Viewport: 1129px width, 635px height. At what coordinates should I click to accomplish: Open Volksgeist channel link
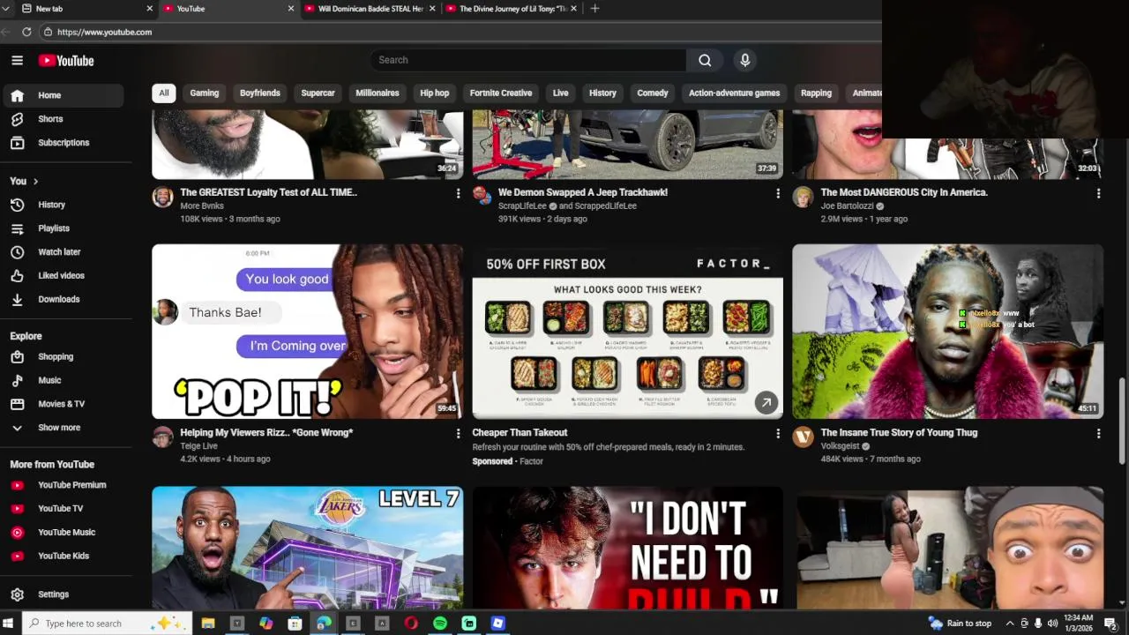(840, 446)
